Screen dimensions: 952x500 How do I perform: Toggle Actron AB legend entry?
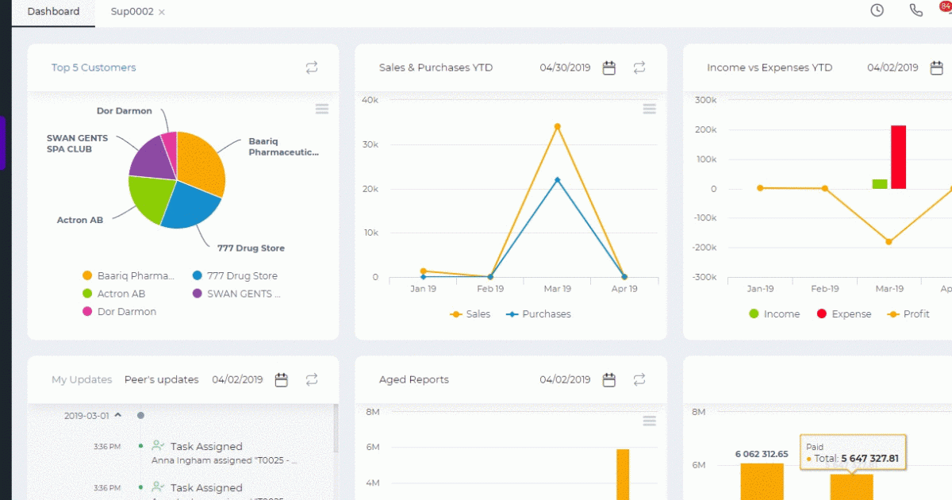point(113,294)
